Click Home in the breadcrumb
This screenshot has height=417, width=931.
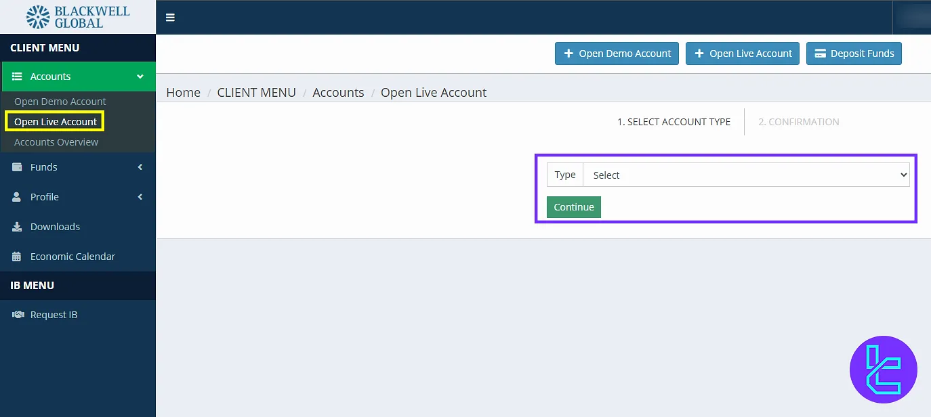coord(183,93)
